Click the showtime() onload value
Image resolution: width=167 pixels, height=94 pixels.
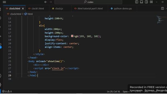tap(55, 61)
